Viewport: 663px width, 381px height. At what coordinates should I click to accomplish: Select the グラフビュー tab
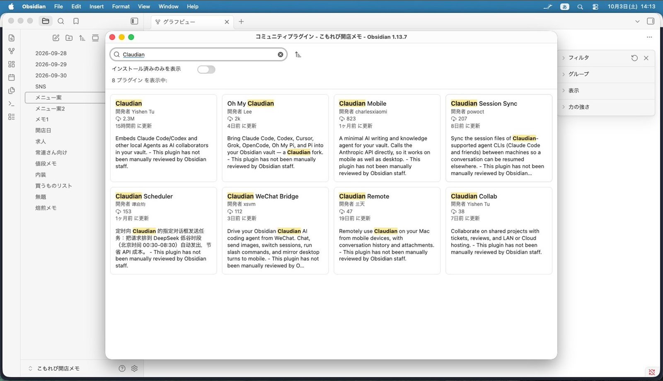(191, 22)
